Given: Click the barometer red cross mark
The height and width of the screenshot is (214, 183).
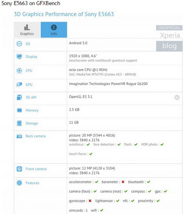Looking at the screenshot, I should 123,182.
